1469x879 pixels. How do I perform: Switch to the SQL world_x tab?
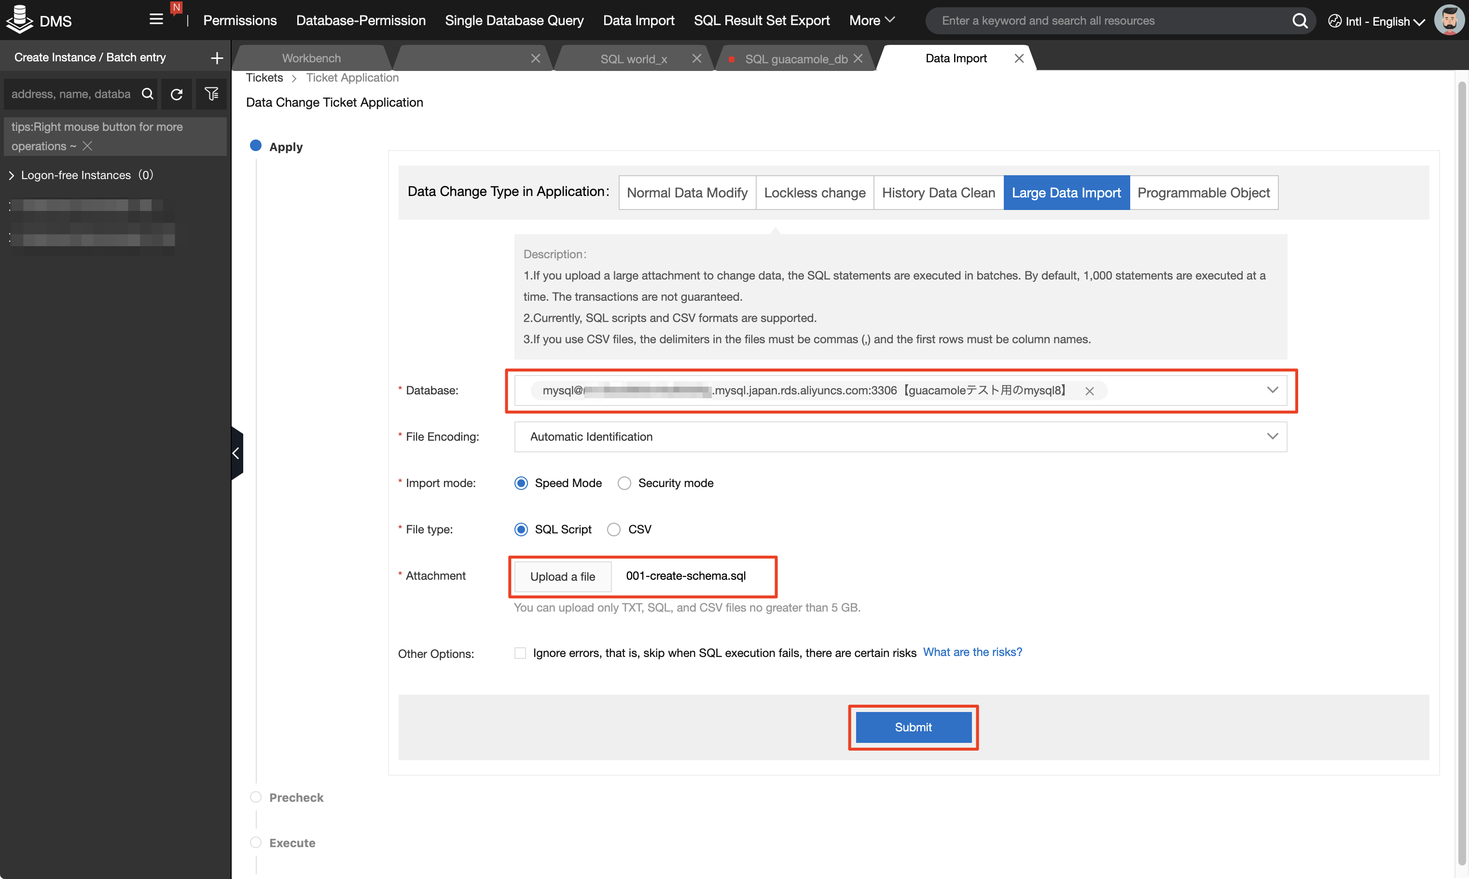tap(634, 58)
